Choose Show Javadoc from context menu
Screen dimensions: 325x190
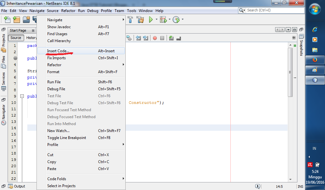coord(81,27)
